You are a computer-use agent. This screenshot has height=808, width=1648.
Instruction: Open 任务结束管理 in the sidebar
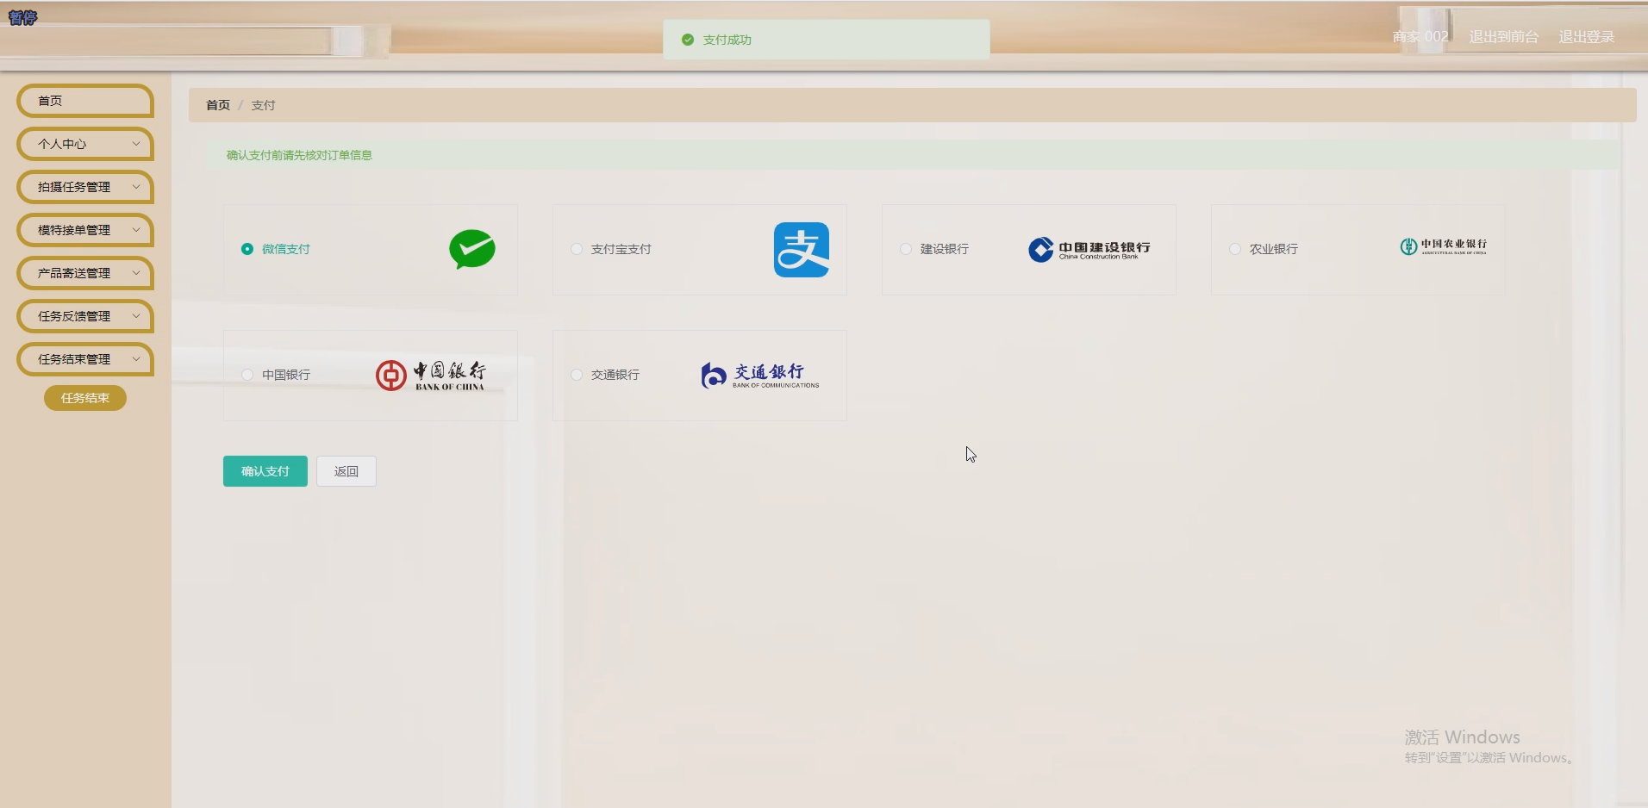click(x=85, y=359)
